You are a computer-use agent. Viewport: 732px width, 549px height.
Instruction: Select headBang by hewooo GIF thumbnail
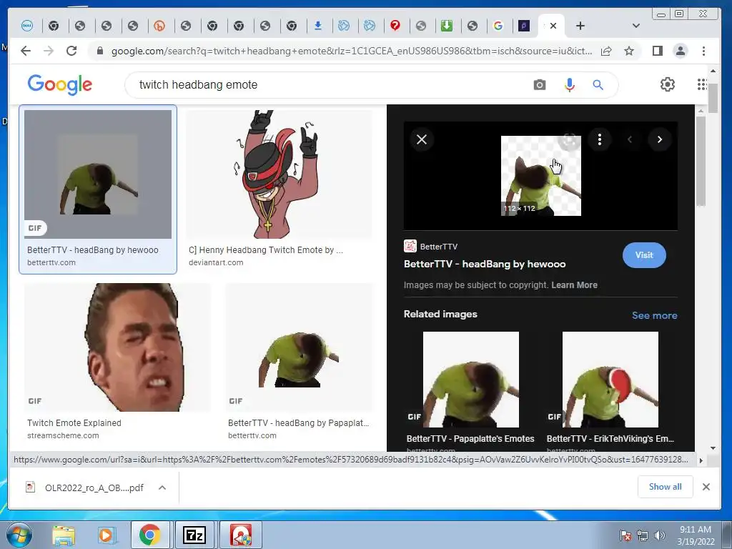coord(98,174)
